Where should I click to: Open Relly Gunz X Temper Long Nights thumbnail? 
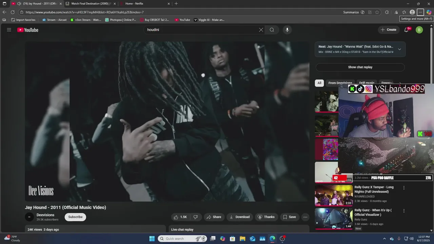334,195
